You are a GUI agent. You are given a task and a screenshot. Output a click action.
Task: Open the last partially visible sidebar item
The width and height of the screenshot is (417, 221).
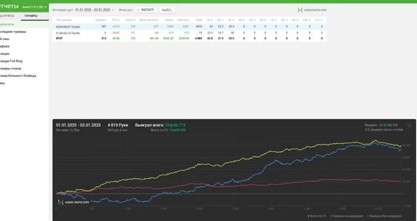tap(2, 83)
